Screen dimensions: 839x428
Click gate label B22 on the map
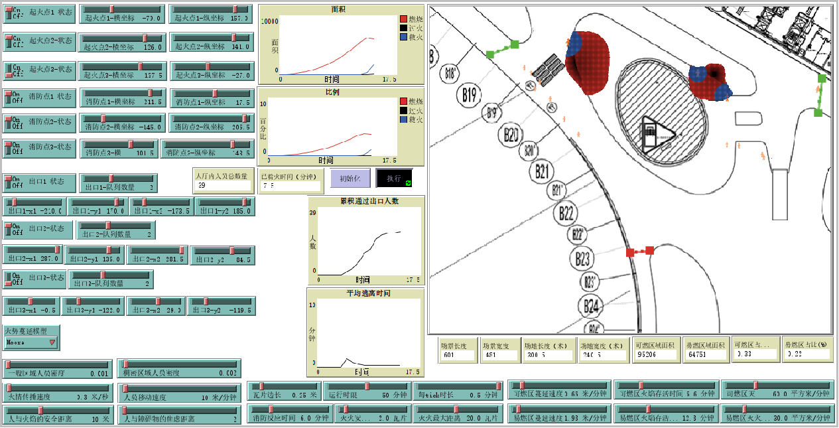click(565, 213)
